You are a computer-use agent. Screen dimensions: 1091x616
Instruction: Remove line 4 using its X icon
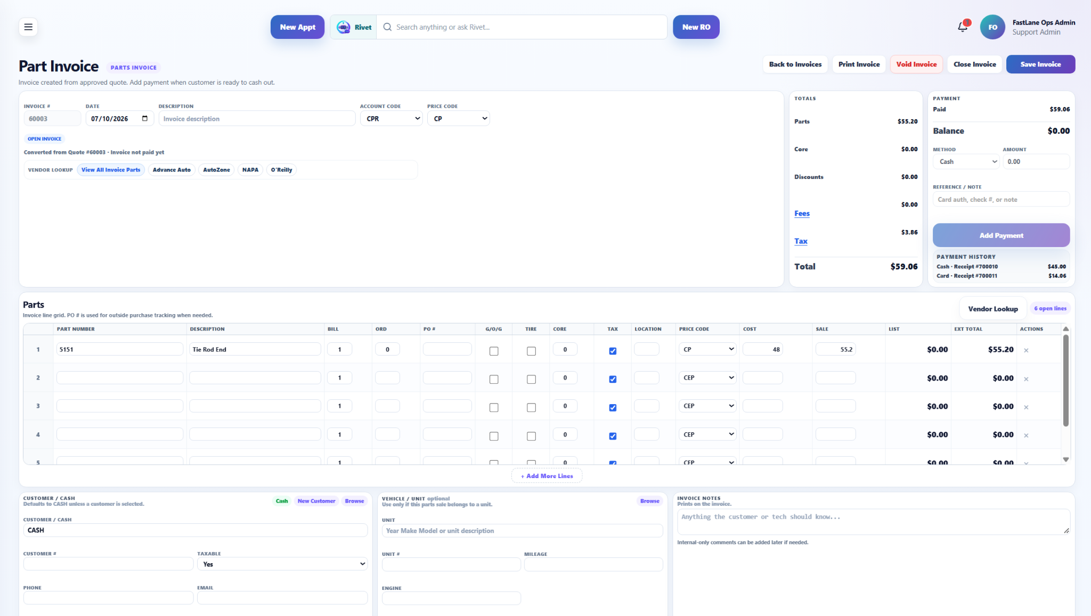point(1026,436)
